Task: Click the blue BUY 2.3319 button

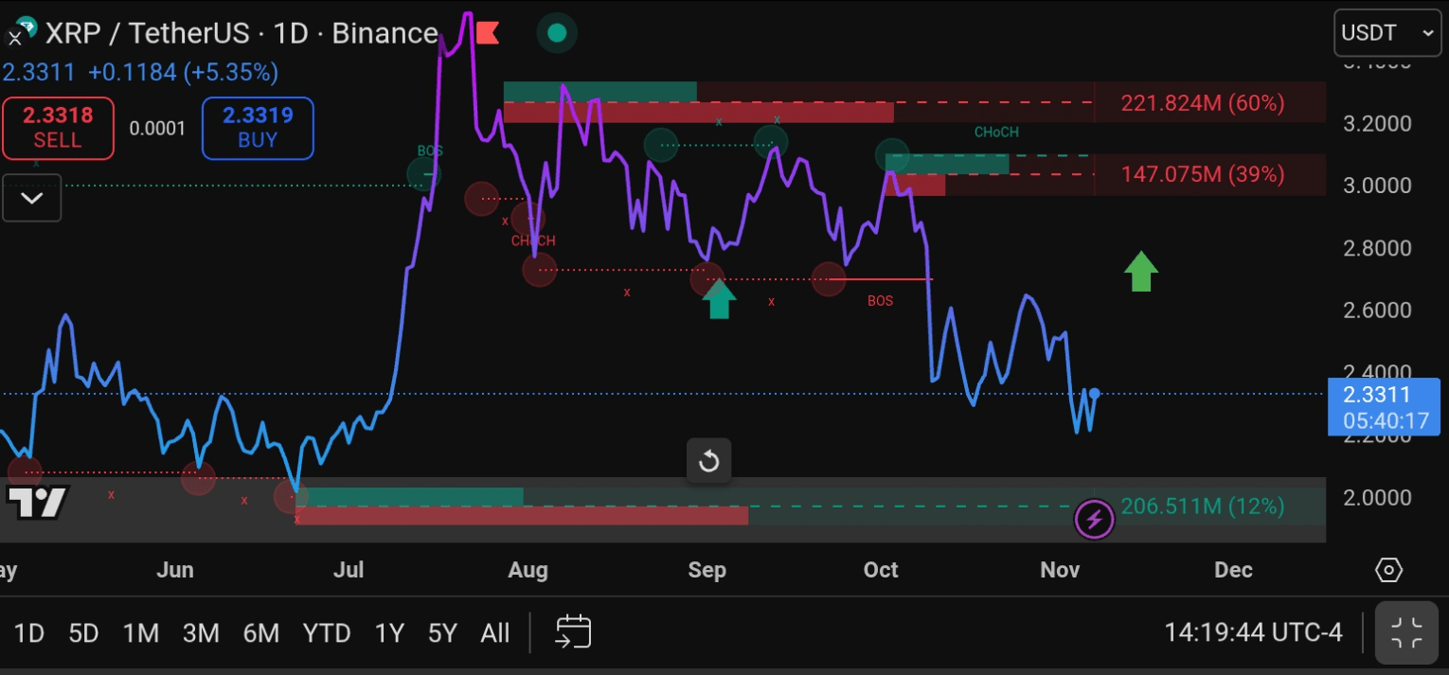Action: [x=258, y=128]
